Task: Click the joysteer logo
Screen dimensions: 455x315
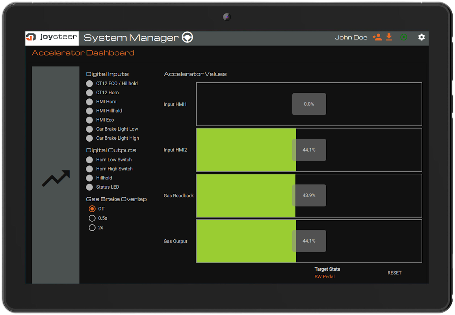Action: pyautogui.click(x=52, y=38)
